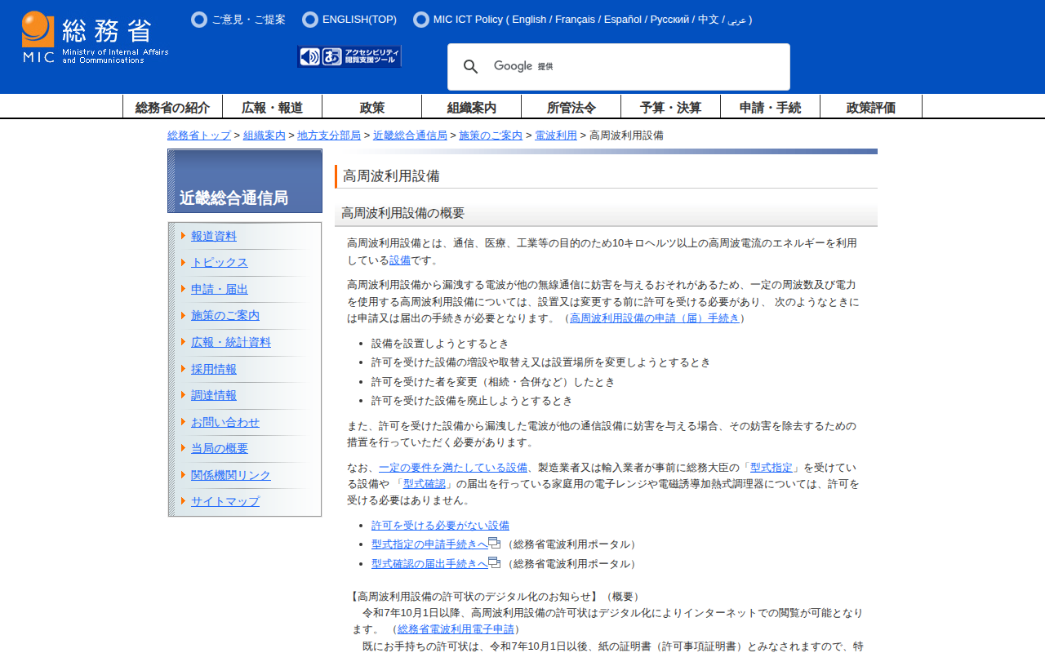Go to 申請・届出 sidebar link
Image resolution: width=1045 pixels, height=653 pixels.
(x=220, y=289)
